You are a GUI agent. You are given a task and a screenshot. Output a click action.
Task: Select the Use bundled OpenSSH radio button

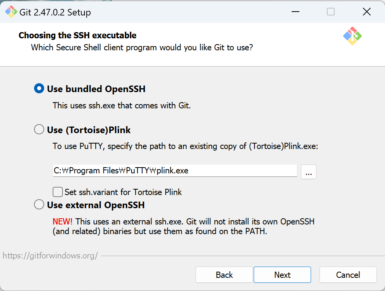39,89
